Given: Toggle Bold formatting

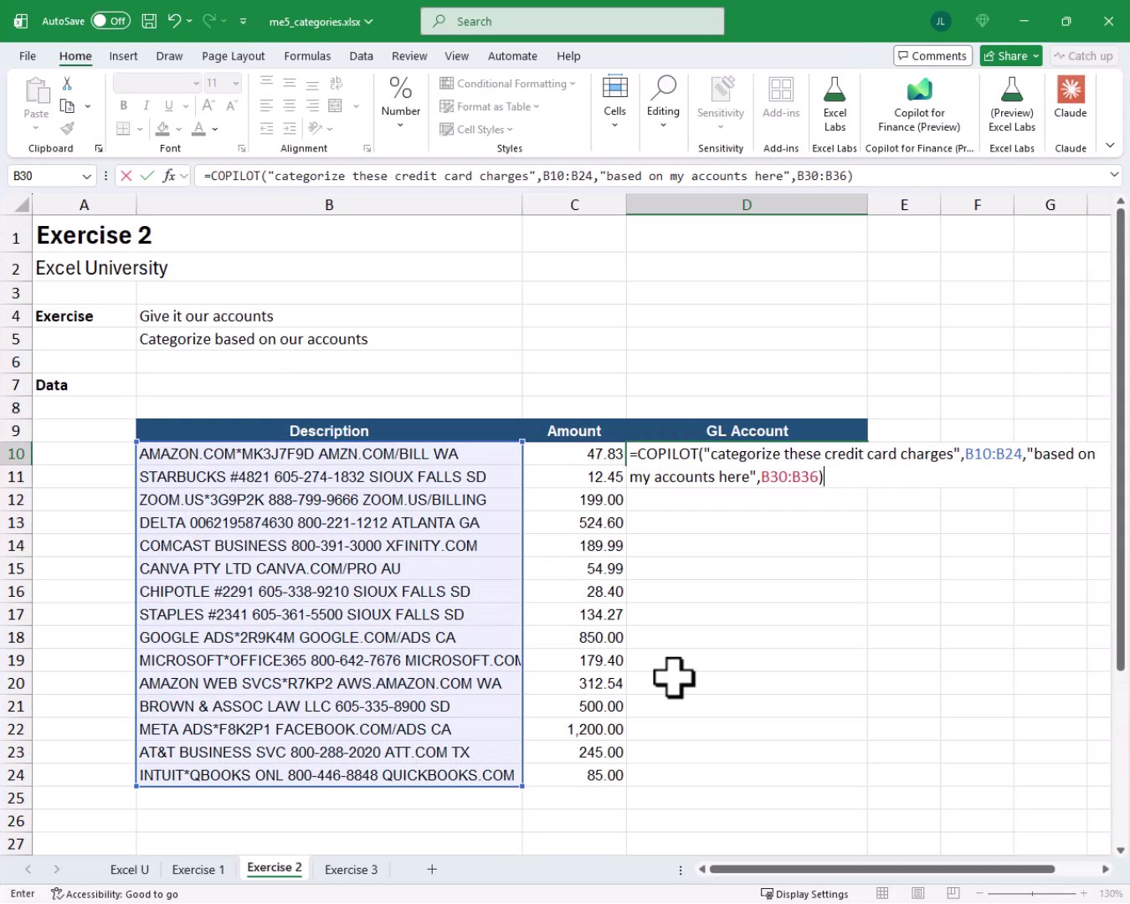Looking at the screenshot, I should click(x=123, y=105).
